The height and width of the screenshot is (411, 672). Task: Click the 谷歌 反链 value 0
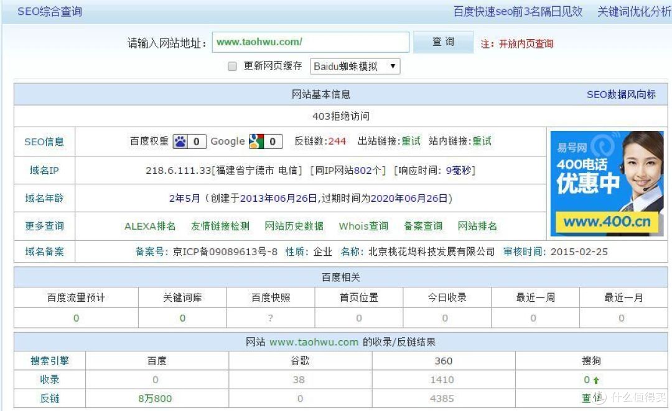pos(300,399)
